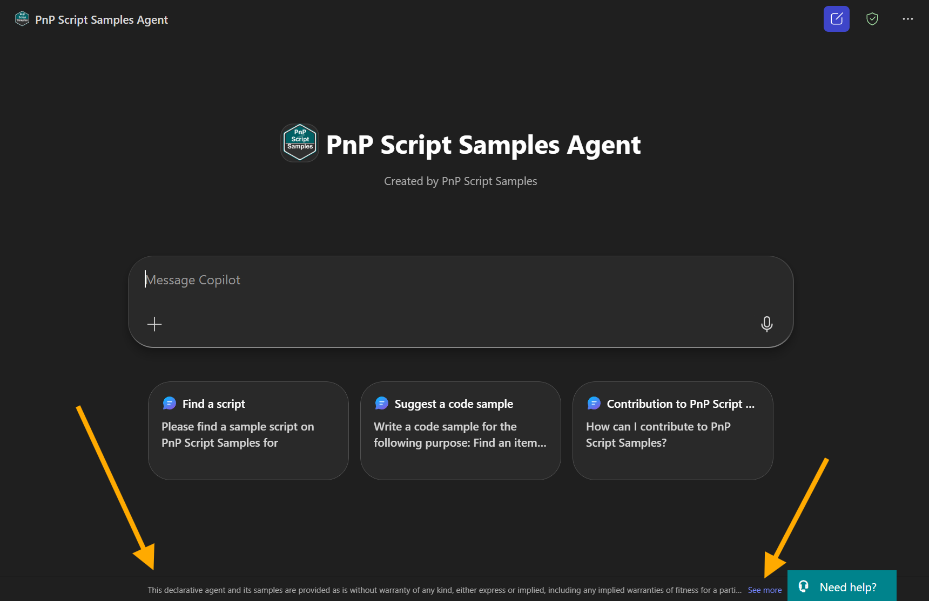Click the Created by PnP Script Samples text
929x601 pixels.
[460, 181]
